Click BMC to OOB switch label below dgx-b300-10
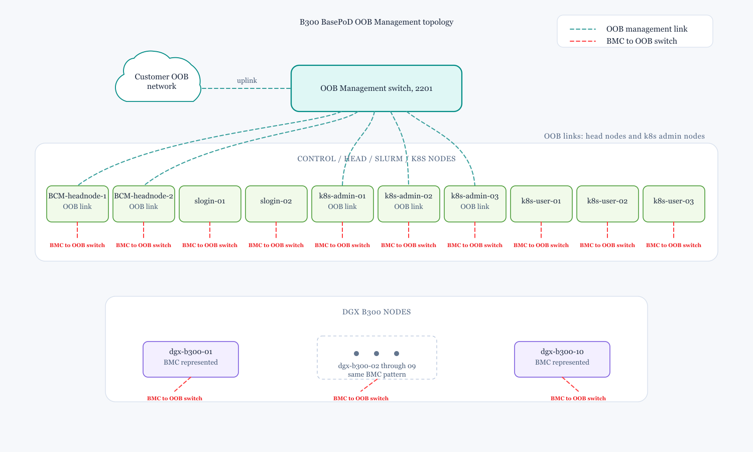This screenshot has height=452, width=753. [578, 398]
